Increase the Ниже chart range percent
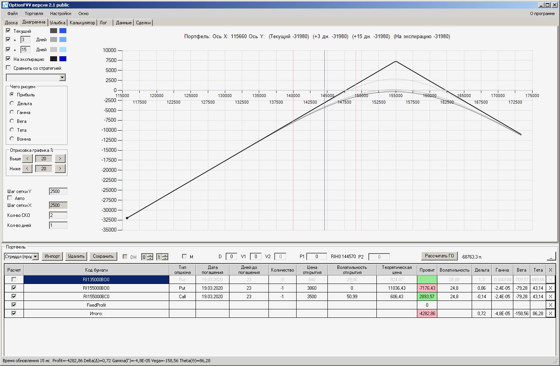 [60, 168]
